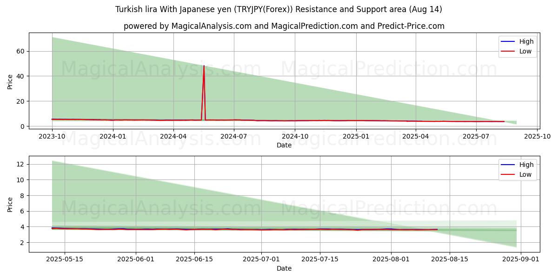Click the '4' price tick in bottom chart
This screenshot has height=279, width=558.
click(x=23, y=227)
